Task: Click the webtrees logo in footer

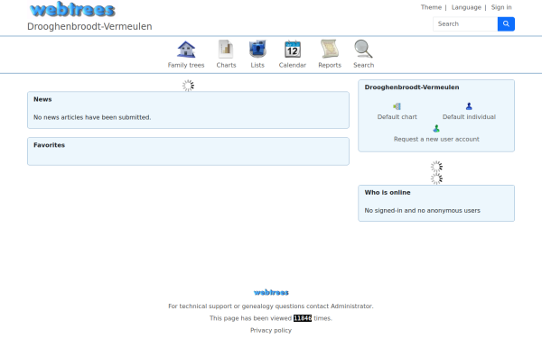Action: click(271, 292)
